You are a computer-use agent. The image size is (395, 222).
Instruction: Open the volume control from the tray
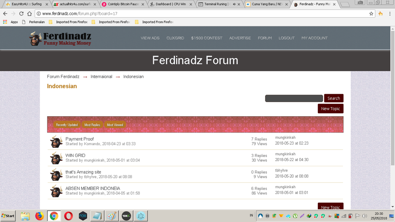pyautogui.click(x=365, y=216)
